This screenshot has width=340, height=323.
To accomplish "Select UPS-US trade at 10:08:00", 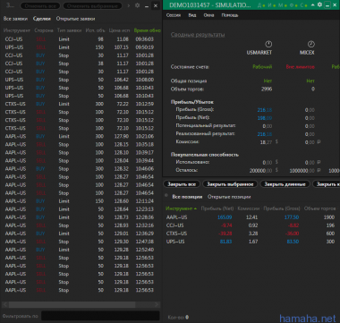I will [x=81, y=80].
